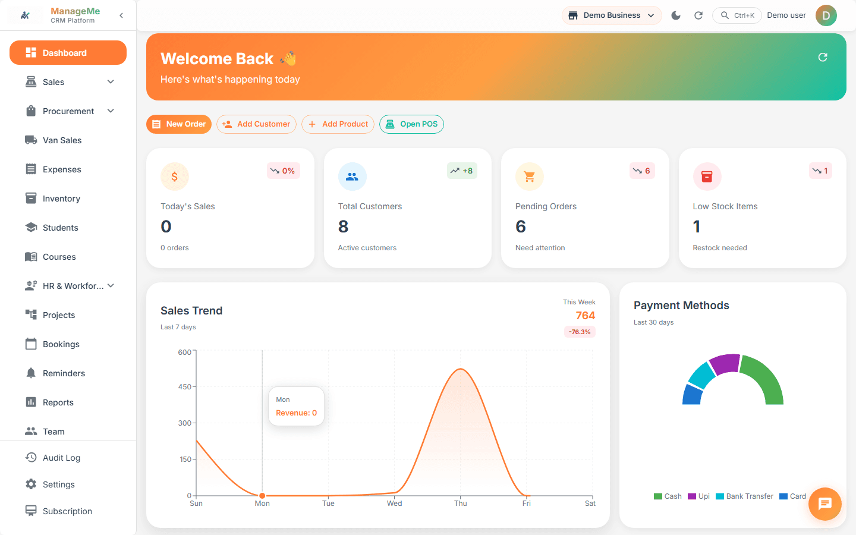Open the Demo Business dropdown
The image size is (856, 535).
611,15
